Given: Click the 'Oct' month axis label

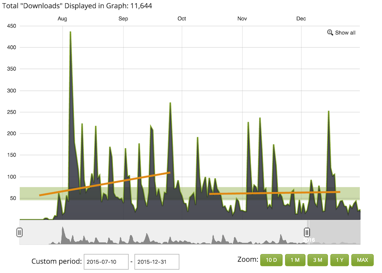Looking at the screenshot, I should coord(182,19).
